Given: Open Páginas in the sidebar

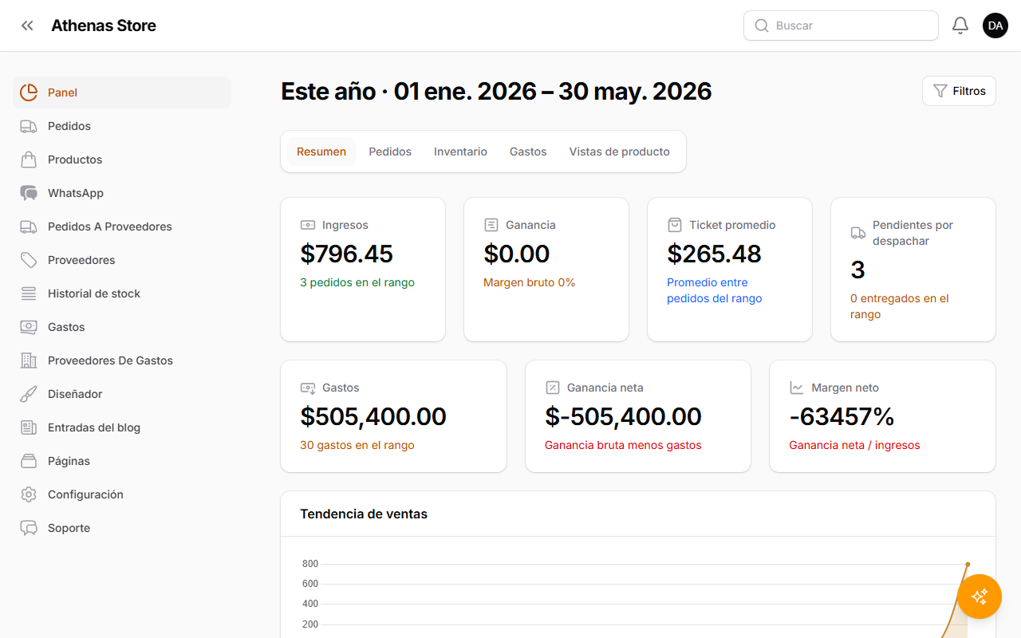Looking at the screenshot, I should click(121, 461).
